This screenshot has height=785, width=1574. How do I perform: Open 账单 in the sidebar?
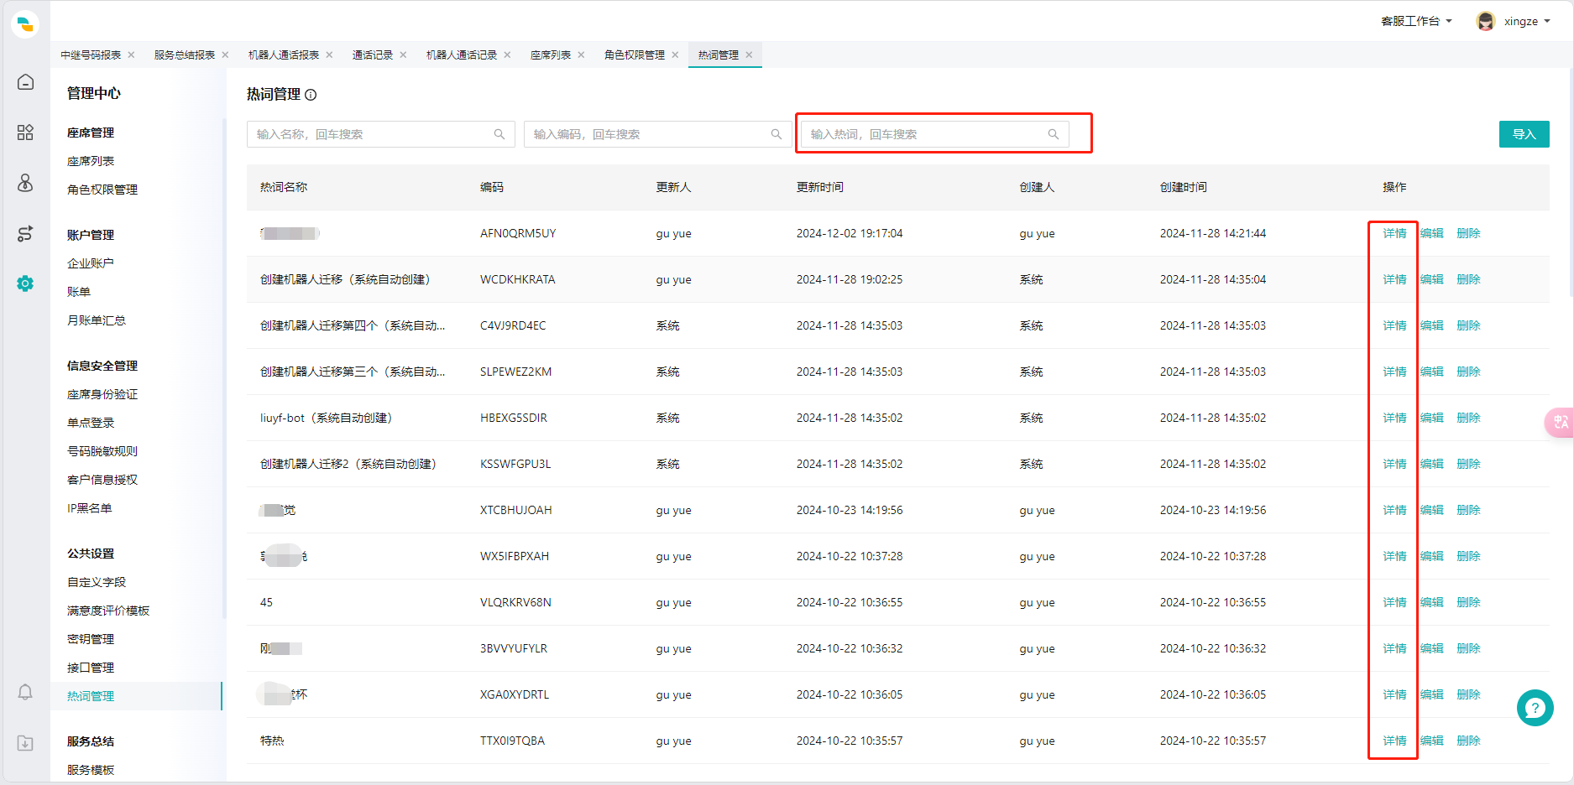tap(79, 292)
